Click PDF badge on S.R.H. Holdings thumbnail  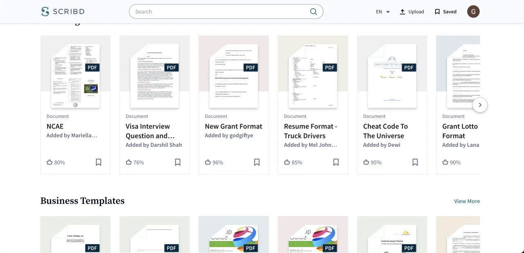93,248
